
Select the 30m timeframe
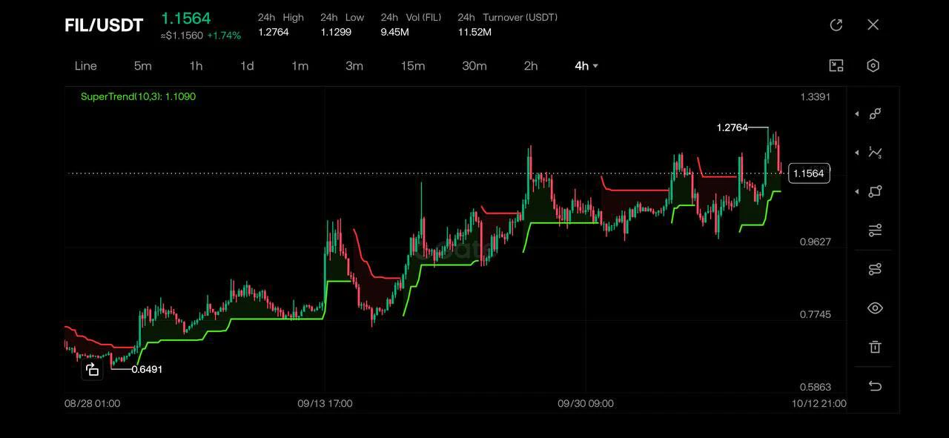pyautogui.click(x=474, y=66)
